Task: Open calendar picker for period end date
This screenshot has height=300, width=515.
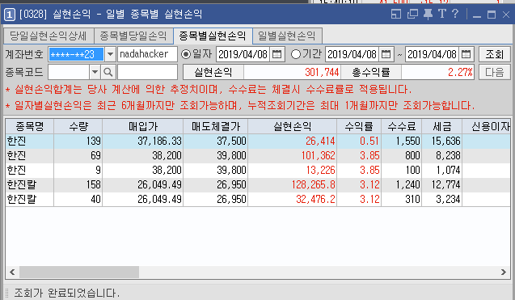Action: [x=466, y=54]
